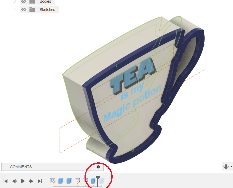Open the navigation tool dropdown arrow
This screenshot has width=233, height=188.
231,166
